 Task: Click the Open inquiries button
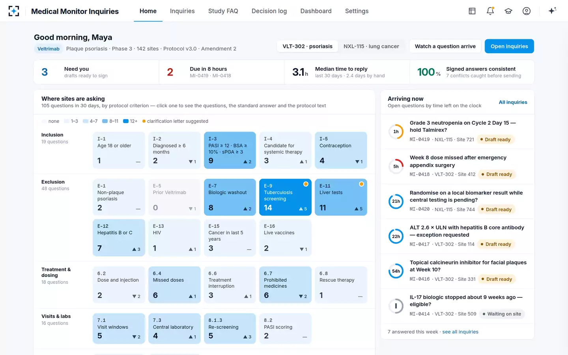pos(509,46)
